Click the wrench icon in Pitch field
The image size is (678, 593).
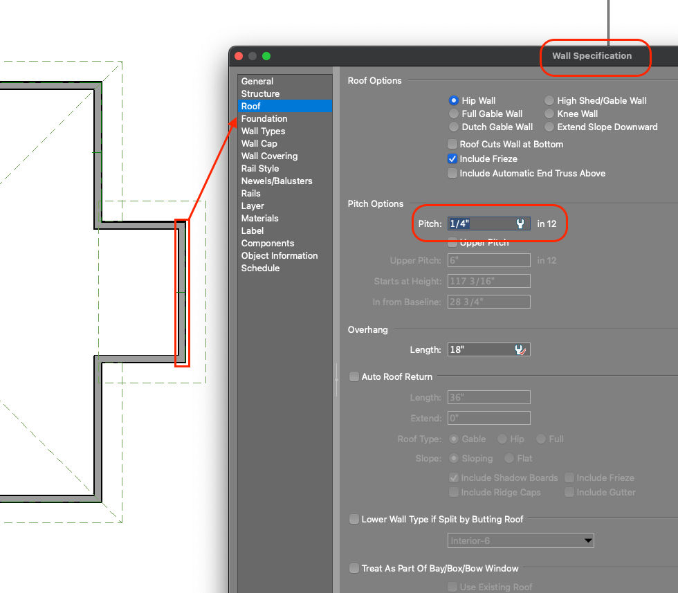click(520, 223)
